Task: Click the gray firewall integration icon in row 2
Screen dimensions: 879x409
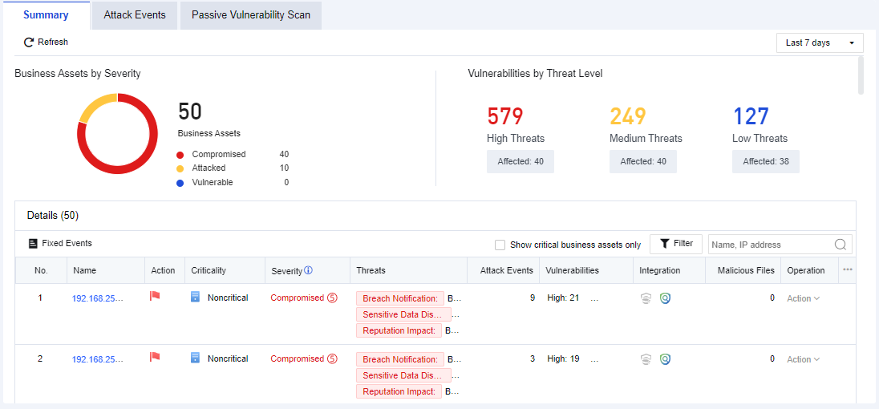Action: coord(646,359)
